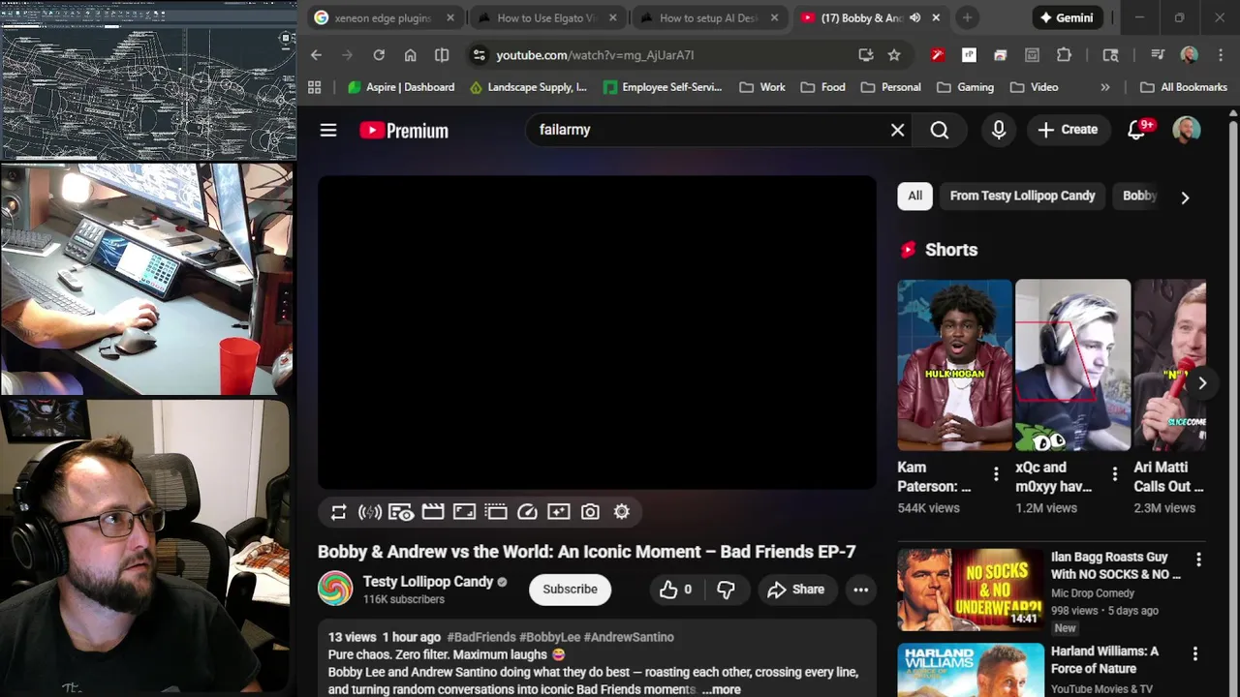Viewport: 1240px width, 697px height.
Task: Open Testy Lollipop Candy channel avatar
Action: click(335, 590)
